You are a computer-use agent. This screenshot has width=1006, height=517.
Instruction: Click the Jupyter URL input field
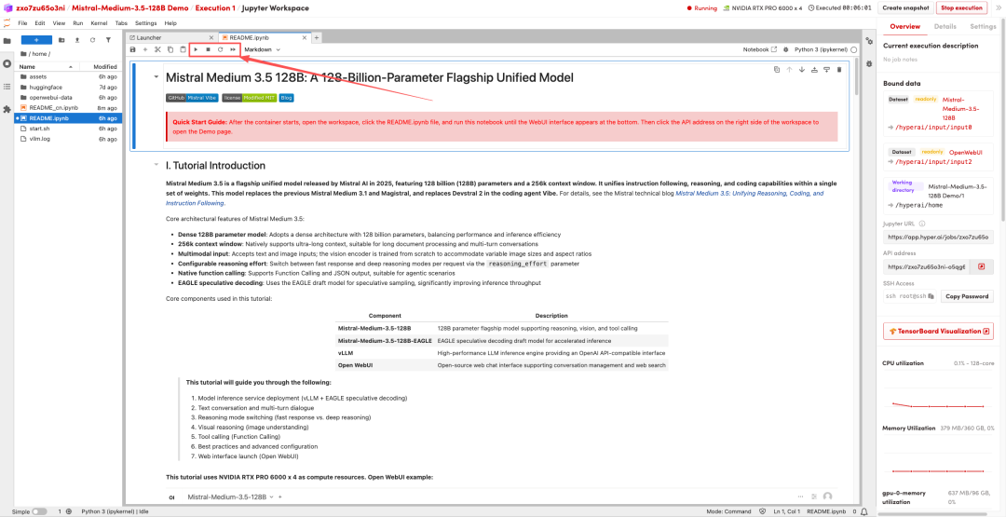(938, 237)
